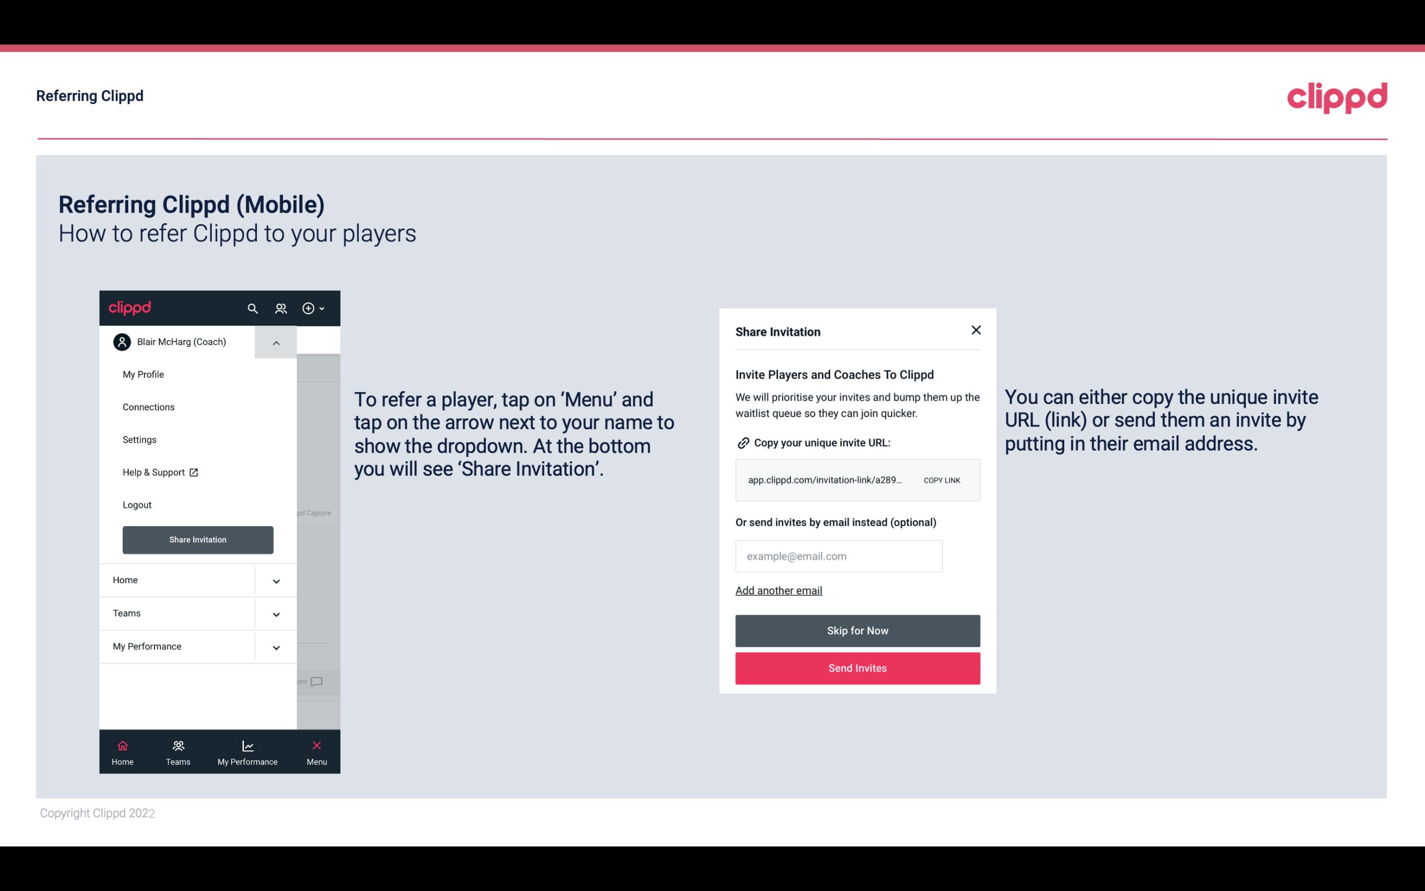Click Add another email link
The height and width of the screenshot is (891, 1425).
778,590
